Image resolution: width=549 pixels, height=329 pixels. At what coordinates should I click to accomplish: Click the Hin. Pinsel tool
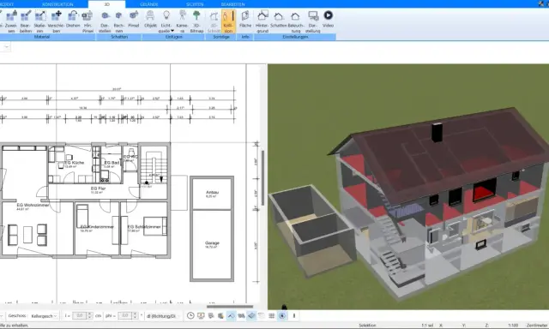87,21
